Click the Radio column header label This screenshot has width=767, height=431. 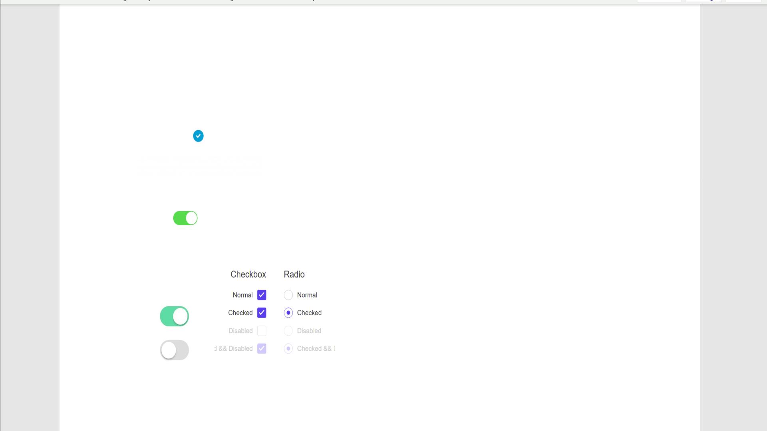pyautogui.click(x=294, y=274)
